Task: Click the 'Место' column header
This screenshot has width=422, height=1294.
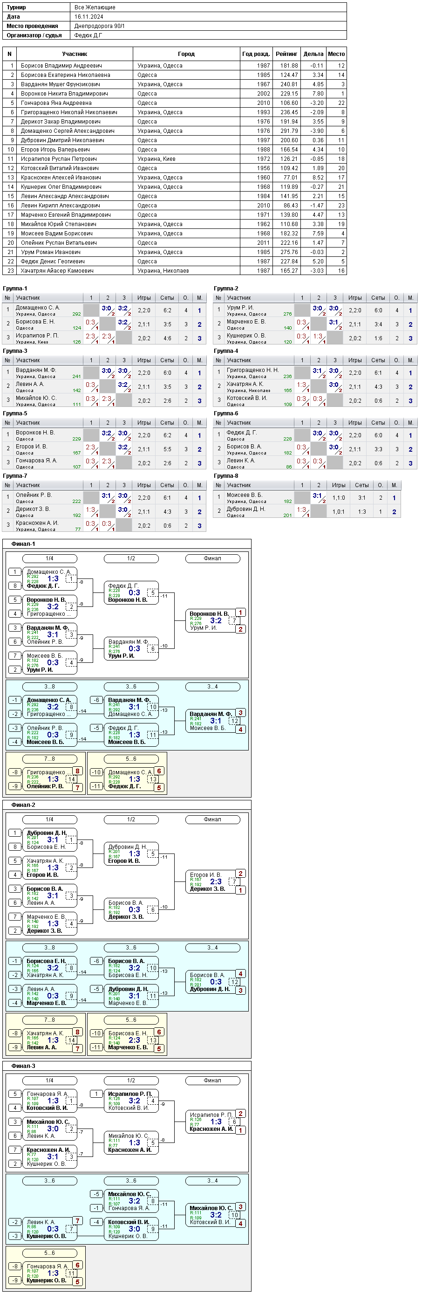Action: click(x=336, y=54)
